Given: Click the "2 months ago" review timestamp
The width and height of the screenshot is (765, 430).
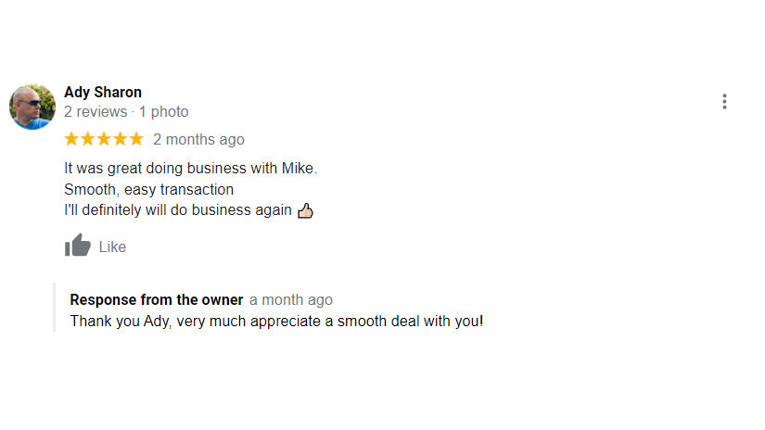Looking at the screenshot, I should (198, 140).
